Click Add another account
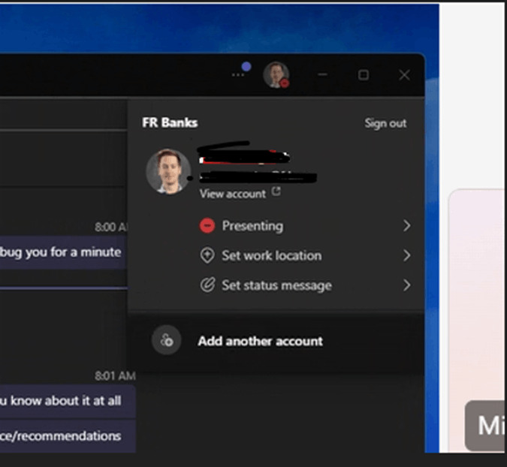The image size is (507, 467). 261,341
